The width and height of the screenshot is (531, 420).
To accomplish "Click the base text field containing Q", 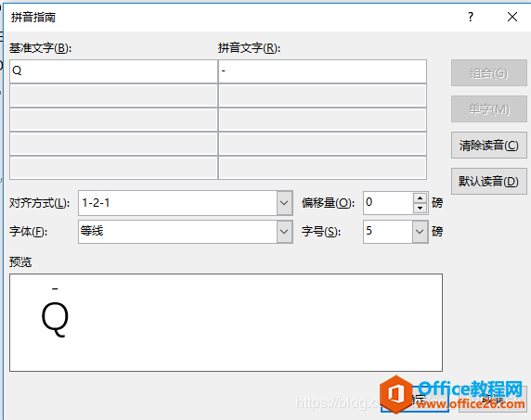I will (x=113, y=71).
